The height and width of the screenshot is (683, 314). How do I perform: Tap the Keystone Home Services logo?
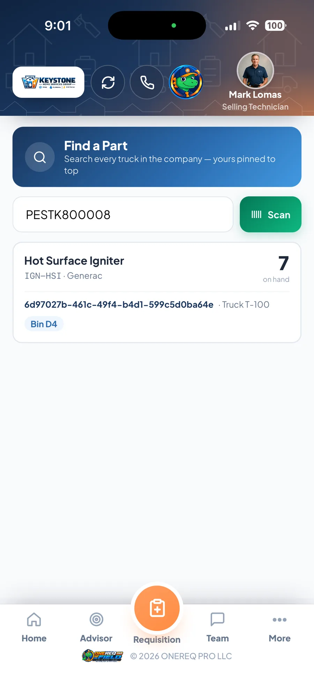click(48, 82)
